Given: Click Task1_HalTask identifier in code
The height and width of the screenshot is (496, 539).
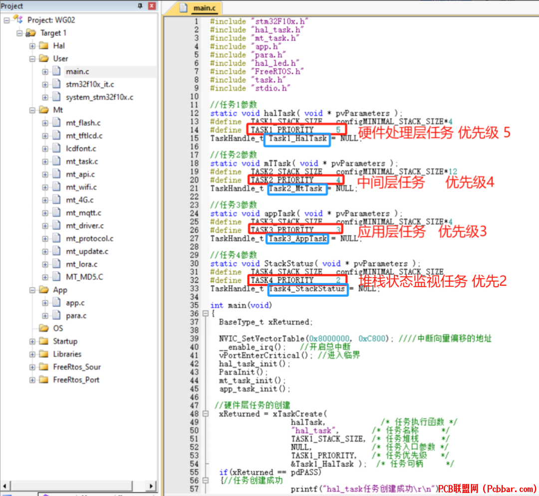Looking at the screenshot, I should pos(297,139).
